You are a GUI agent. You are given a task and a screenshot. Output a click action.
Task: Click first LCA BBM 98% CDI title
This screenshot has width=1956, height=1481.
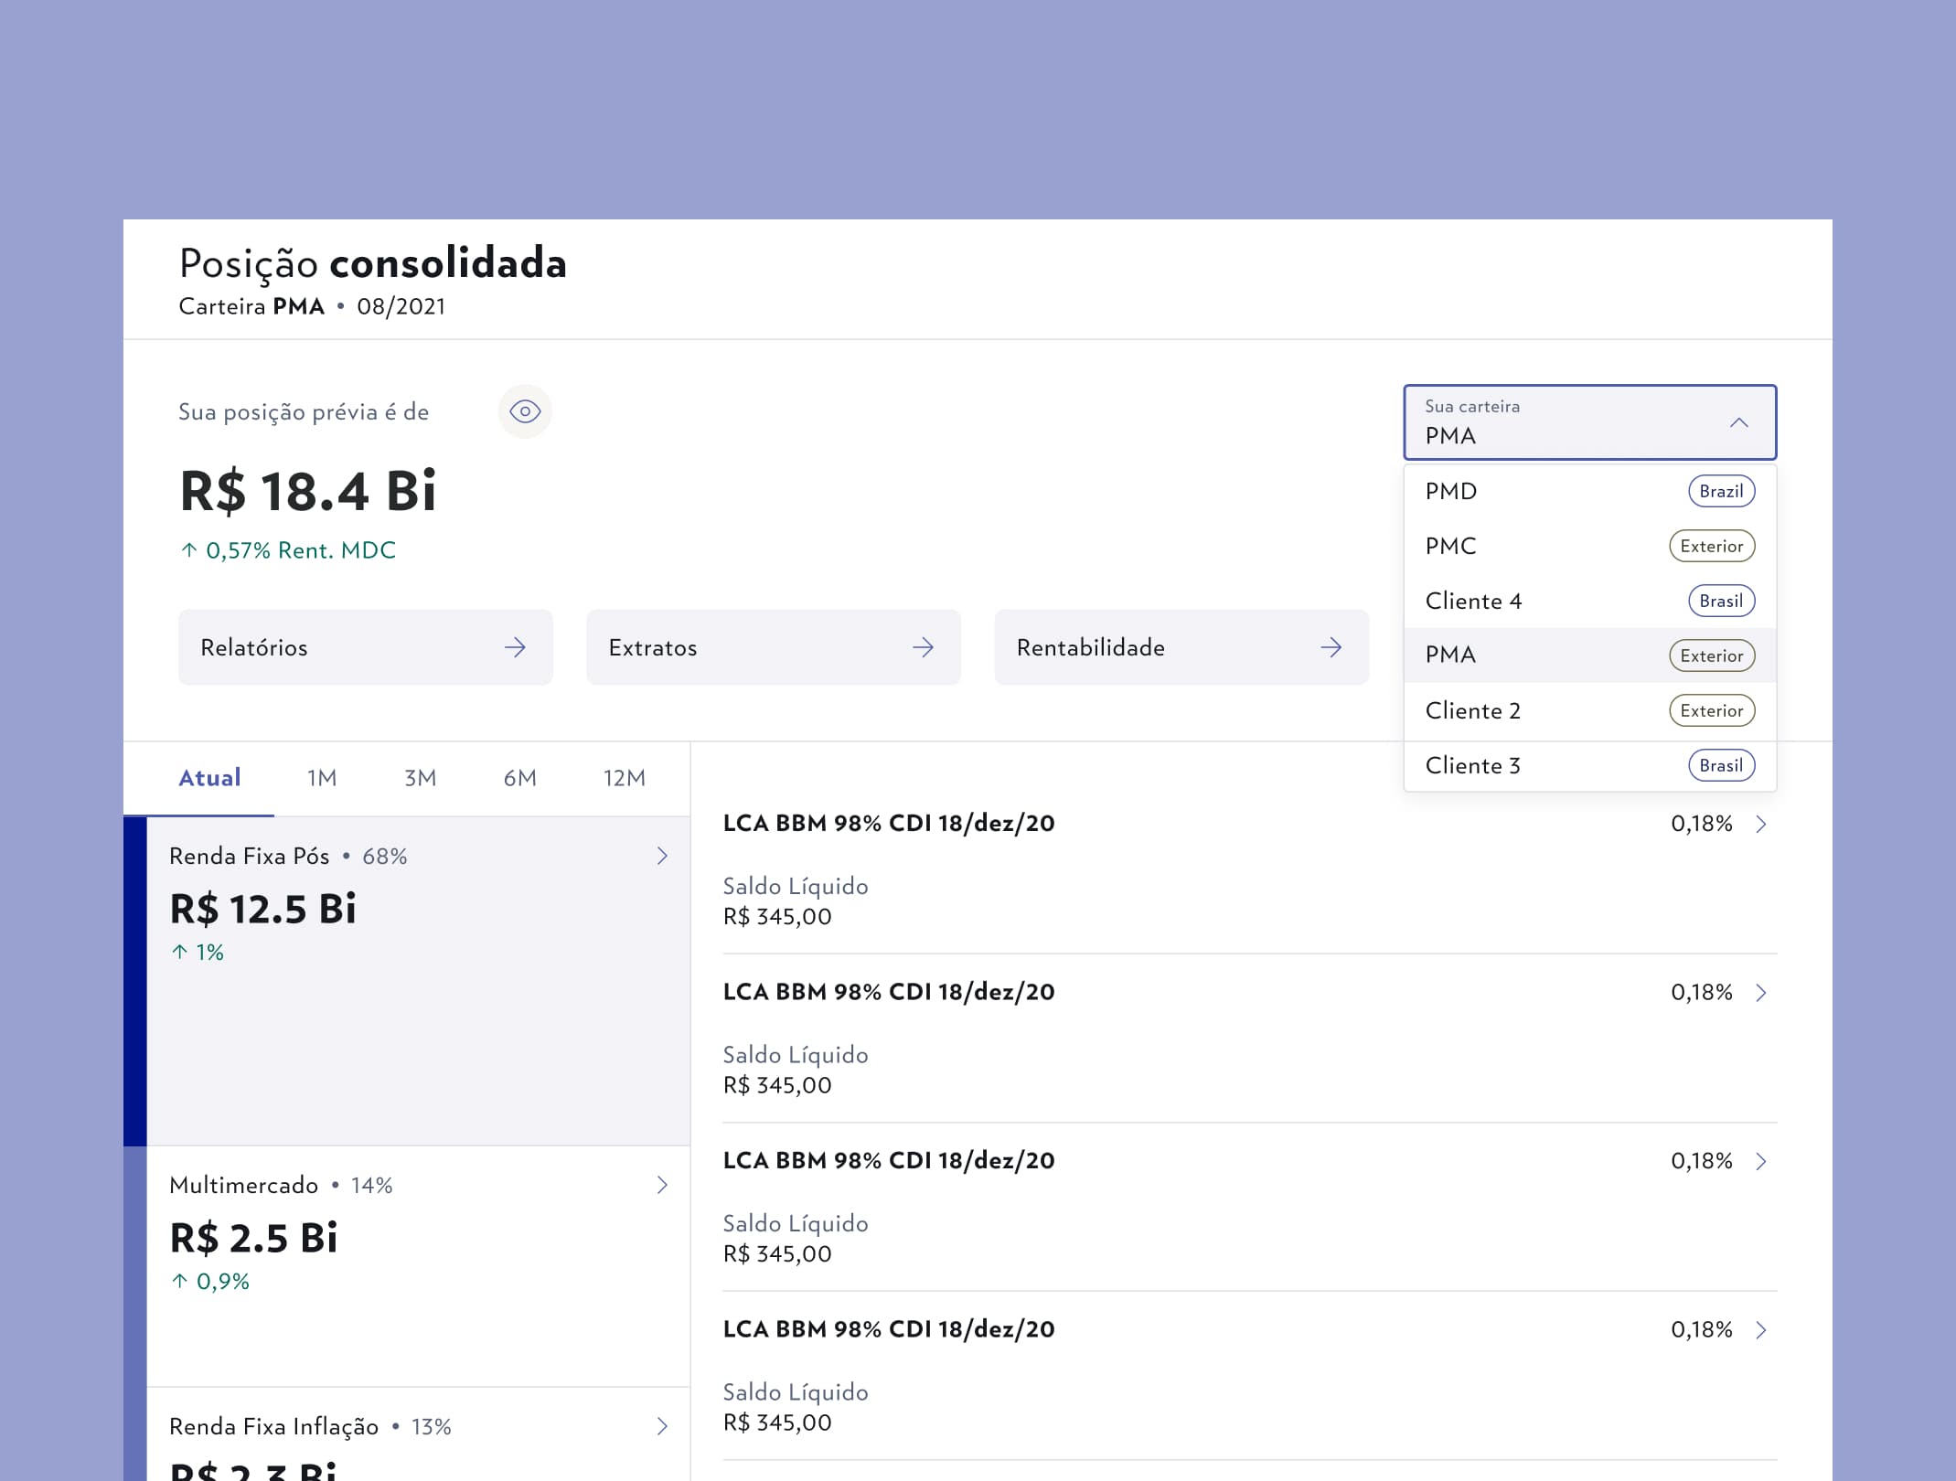point(889,823)
